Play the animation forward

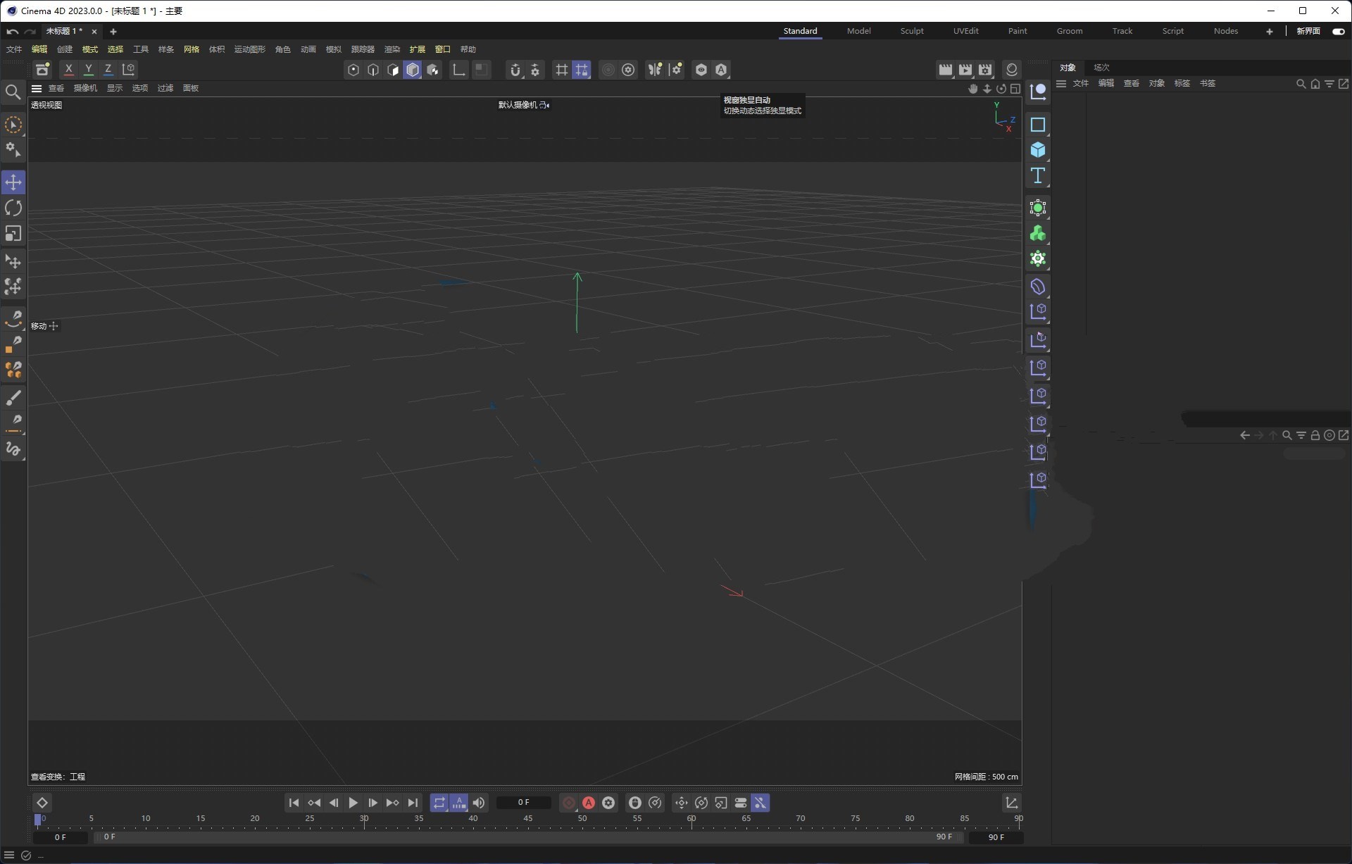pos(353,803)
